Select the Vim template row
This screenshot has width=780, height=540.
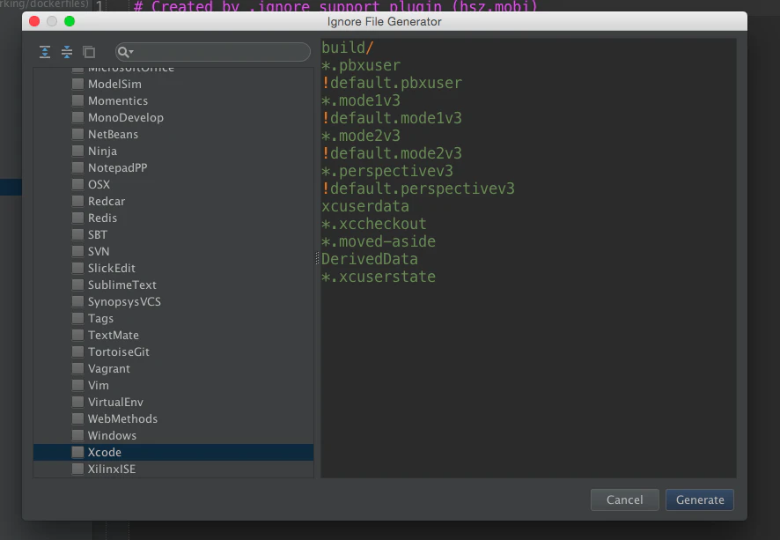point(173,385)
